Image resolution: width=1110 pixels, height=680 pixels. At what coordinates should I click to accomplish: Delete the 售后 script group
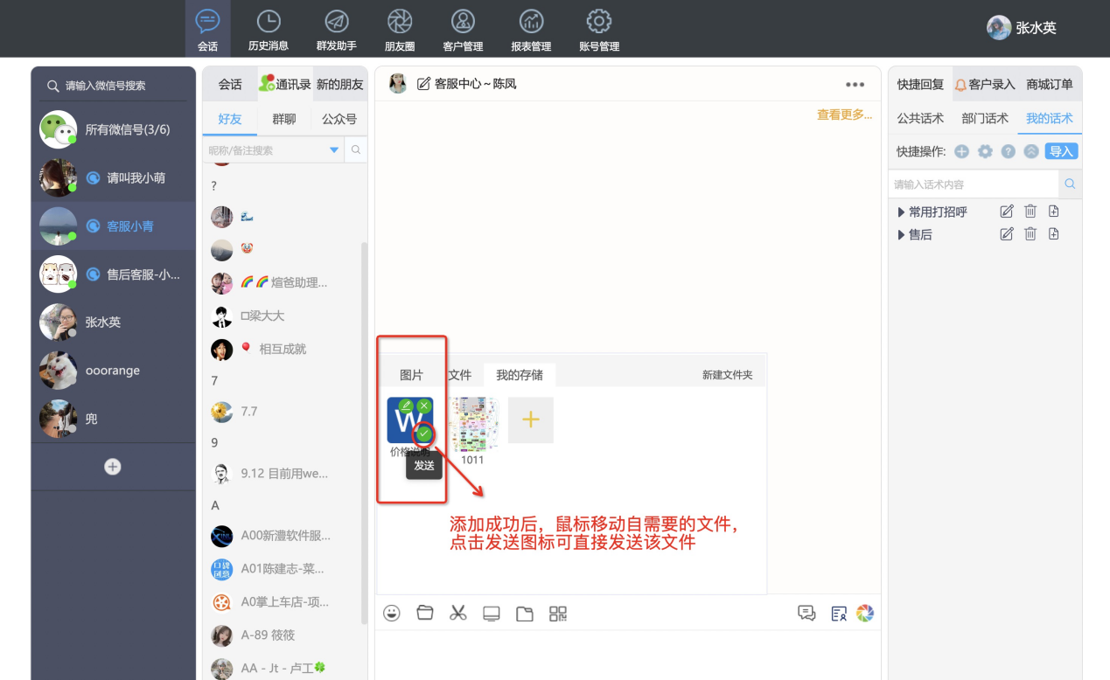1030,234
